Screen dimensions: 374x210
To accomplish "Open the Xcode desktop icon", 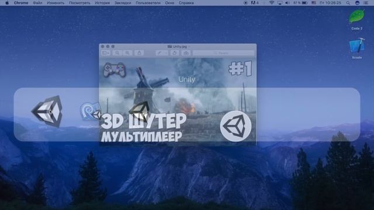I will (357, 48).
